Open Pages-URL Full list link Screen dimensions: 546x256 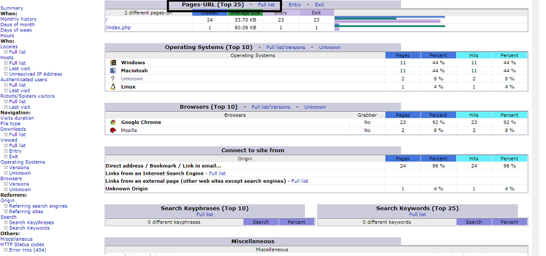point(263,5)
